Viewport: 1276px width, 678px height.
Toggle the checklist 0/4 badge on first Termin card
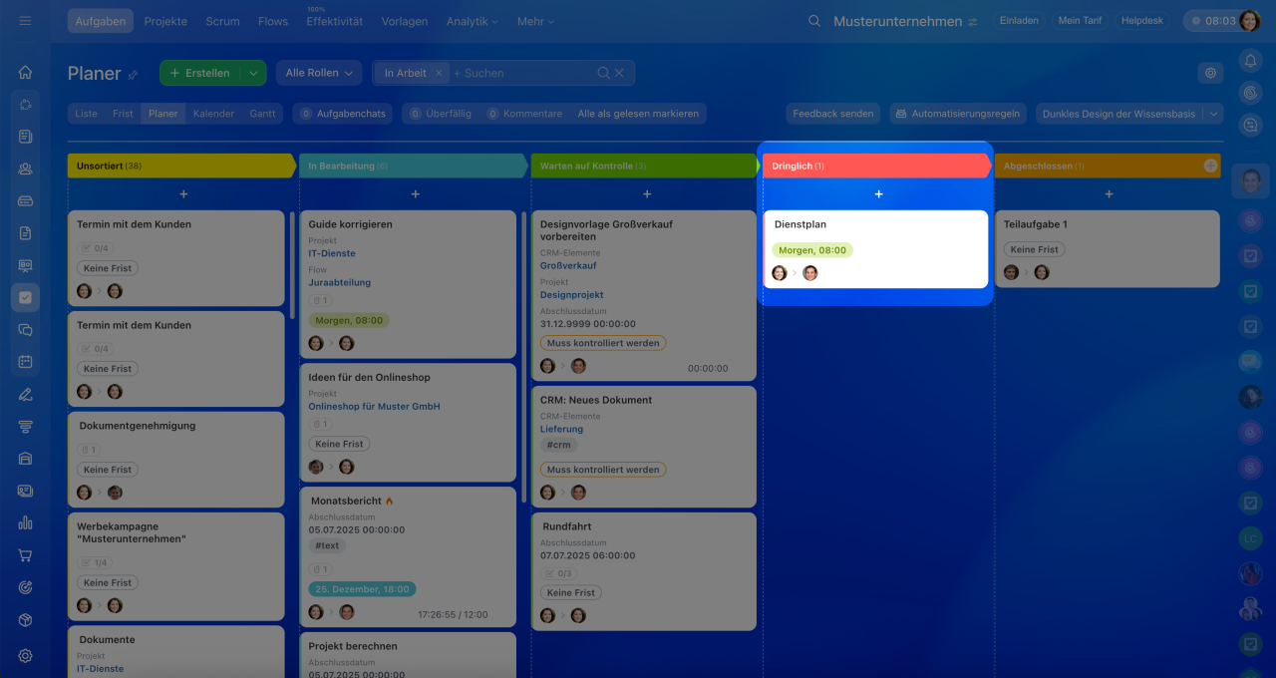(x=94, y=248)
